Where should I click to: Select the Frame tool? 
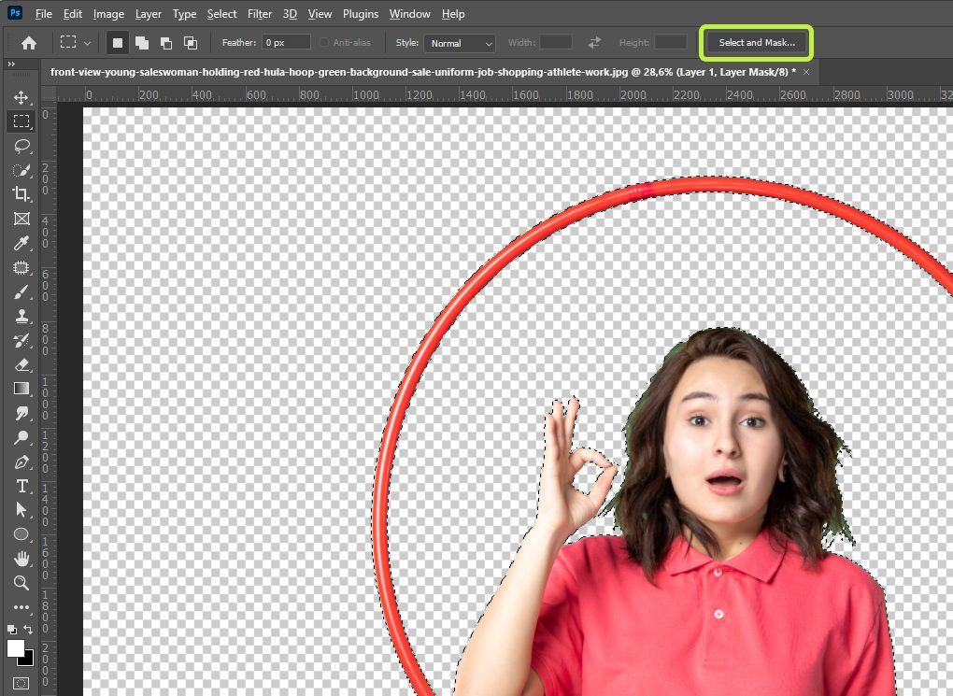coord(21,219)
